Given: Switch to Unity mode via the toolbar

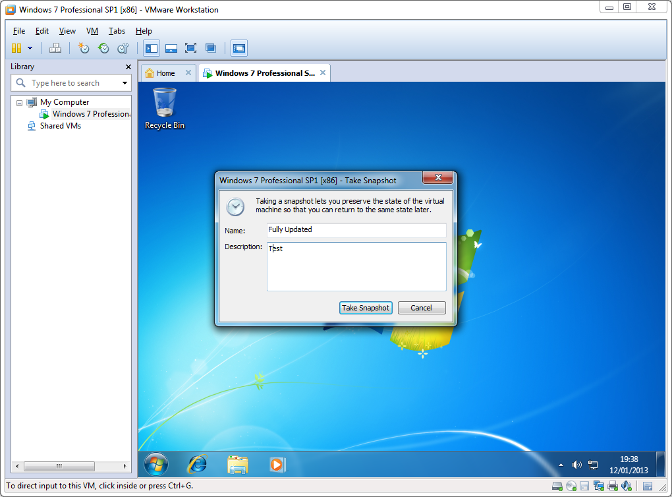Looking at the screenshot, I should [x=211, y=48].
